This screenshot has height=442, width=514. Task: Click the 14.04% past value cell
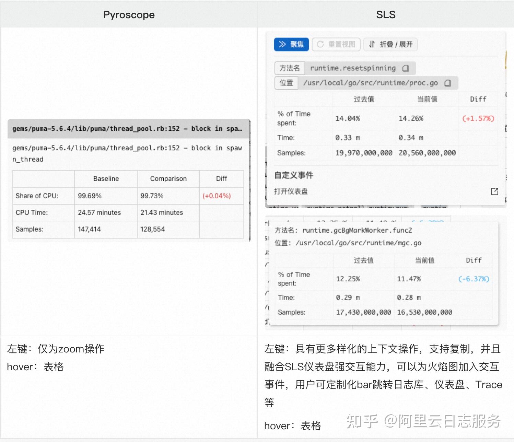click(348, 118)
